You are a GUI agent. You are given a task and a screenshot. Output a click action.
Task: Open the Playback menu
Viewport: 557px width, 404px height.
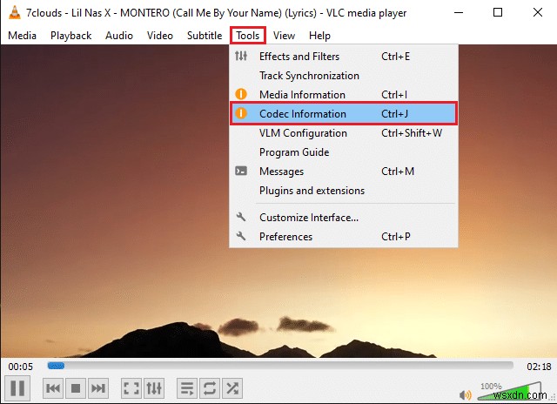[x=71, y=36]
